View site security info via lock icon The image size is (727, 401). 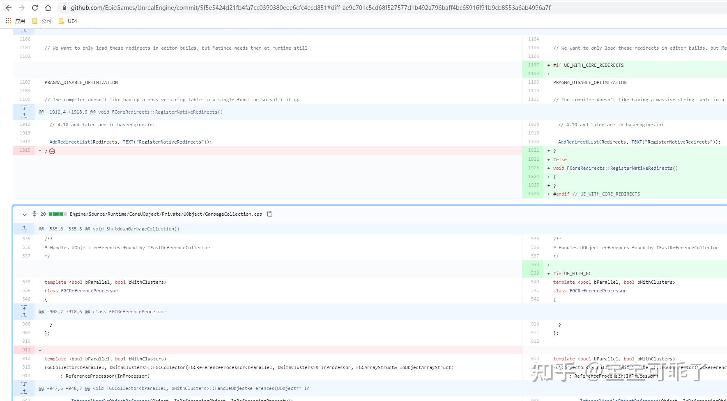point(64,8)
